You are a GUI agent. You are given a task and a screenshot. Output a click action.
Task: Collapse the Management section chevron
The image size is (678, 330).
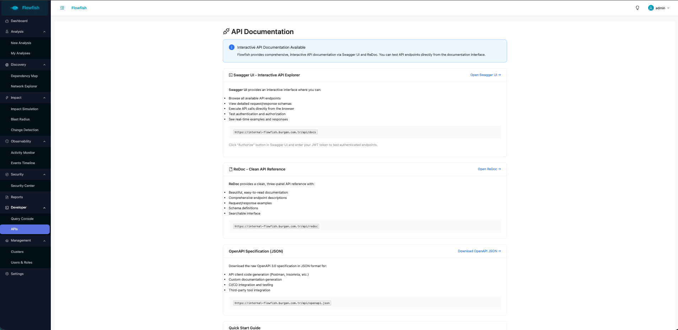44,241
